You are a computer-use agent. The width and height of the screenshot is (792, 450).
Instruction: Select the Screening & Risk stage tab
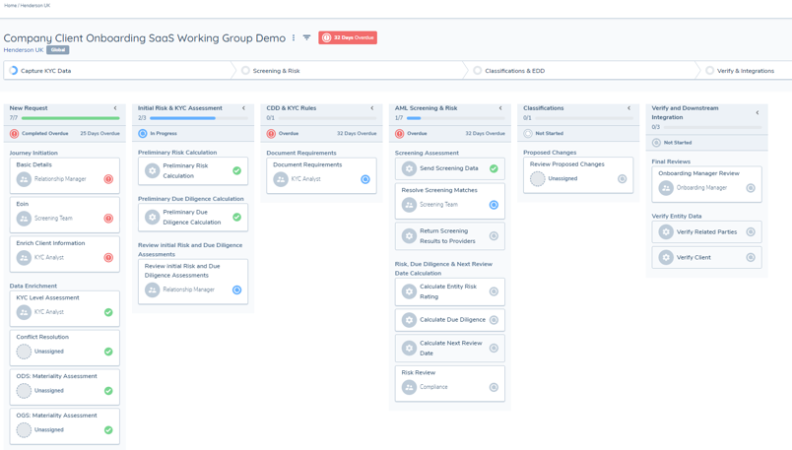pos(350,71)
